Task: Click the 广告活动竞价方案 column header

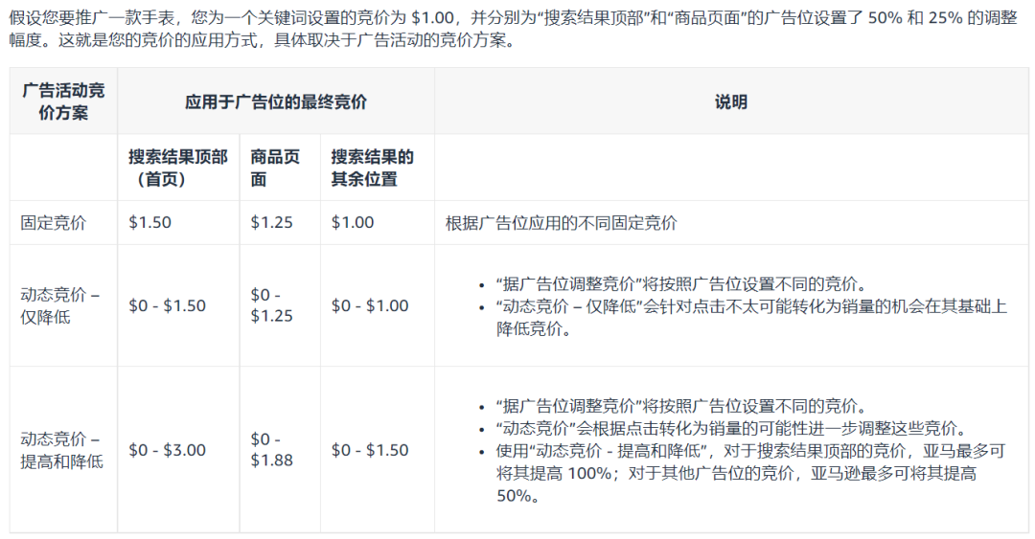Action: pos(63,101)
